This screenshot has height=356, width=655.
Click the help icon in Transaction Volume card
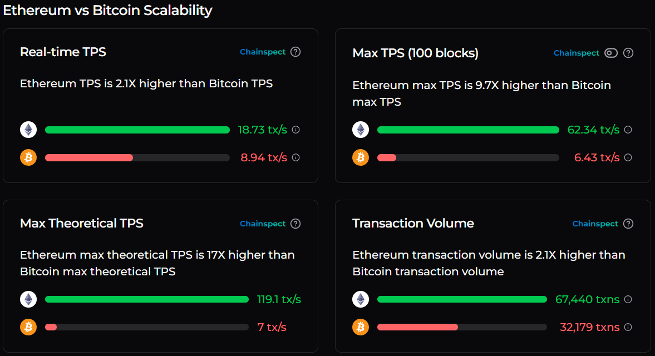pyautogui.click(x=628, y=223)
